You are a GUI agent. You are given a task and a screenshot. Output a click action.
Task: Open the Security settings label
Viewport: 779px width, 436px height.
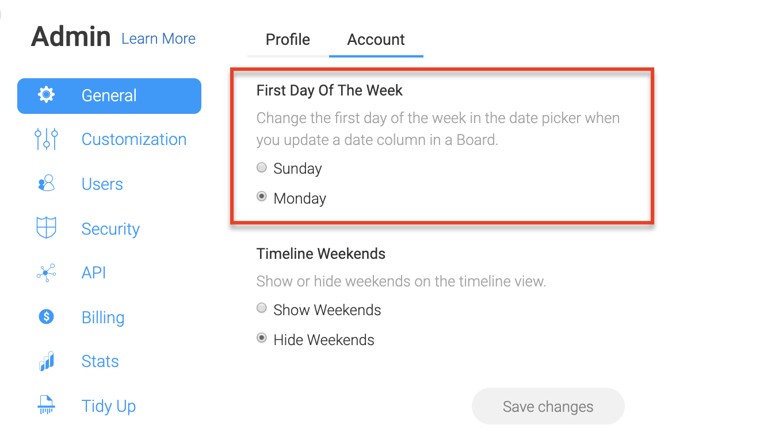pyautogui.click(x=110, y=229)
